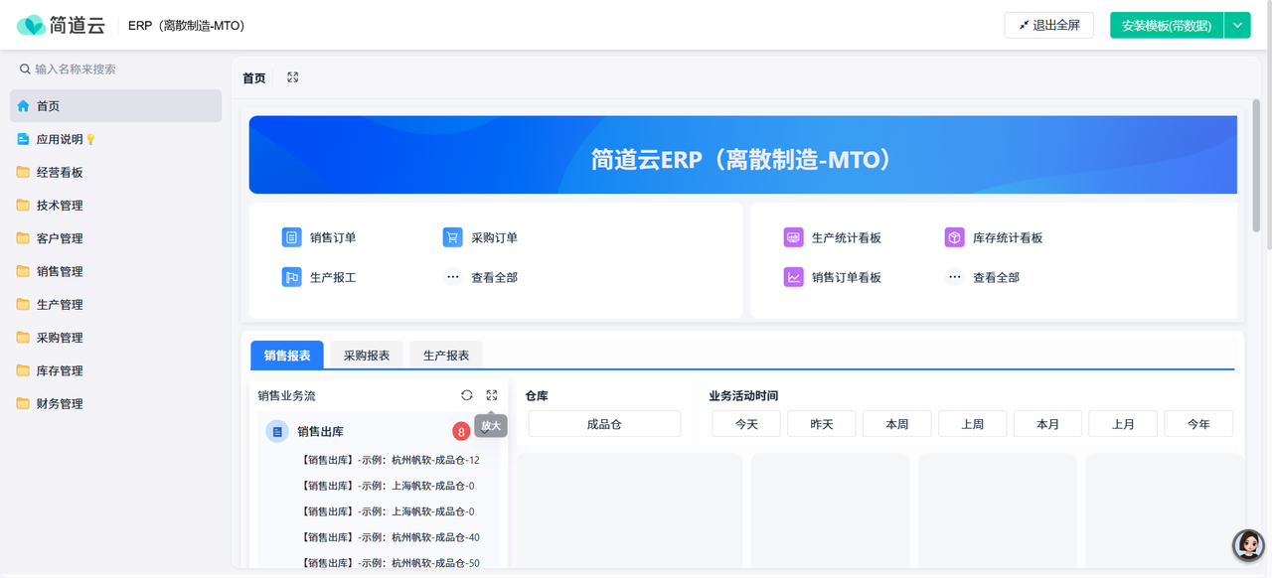Screen dimensions: 1272x578
Task: Switch to the 销售报表 tab
Action: pos(287,355)
